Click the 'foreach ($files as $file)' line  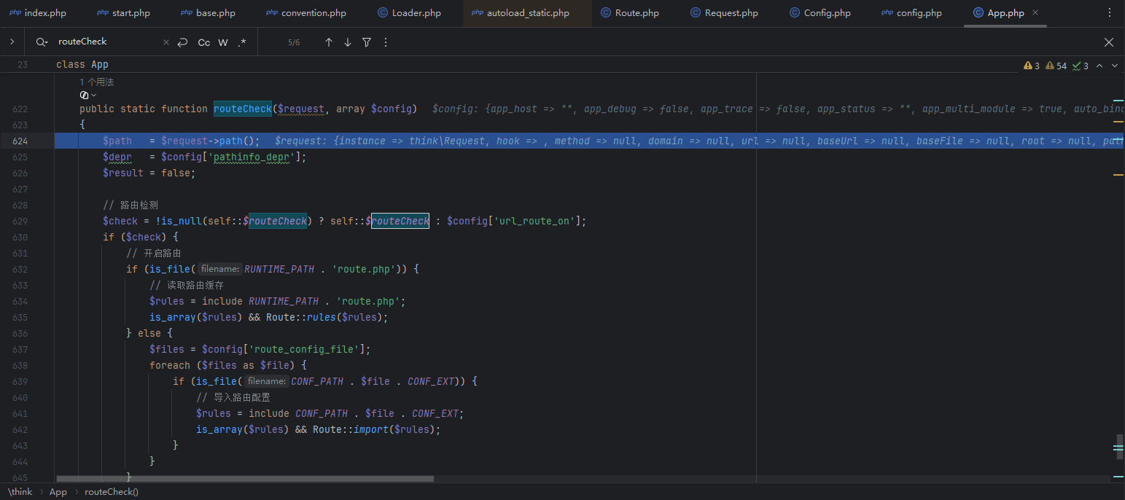coord(228,365)
